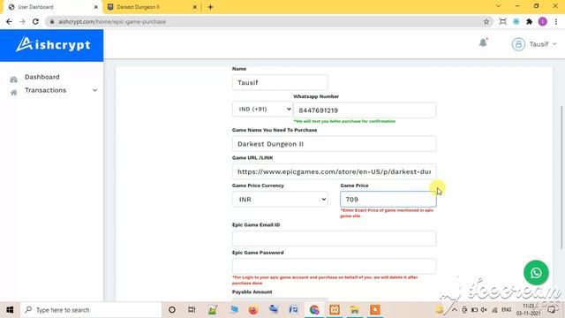Click the Epic Game Password field

334,266
